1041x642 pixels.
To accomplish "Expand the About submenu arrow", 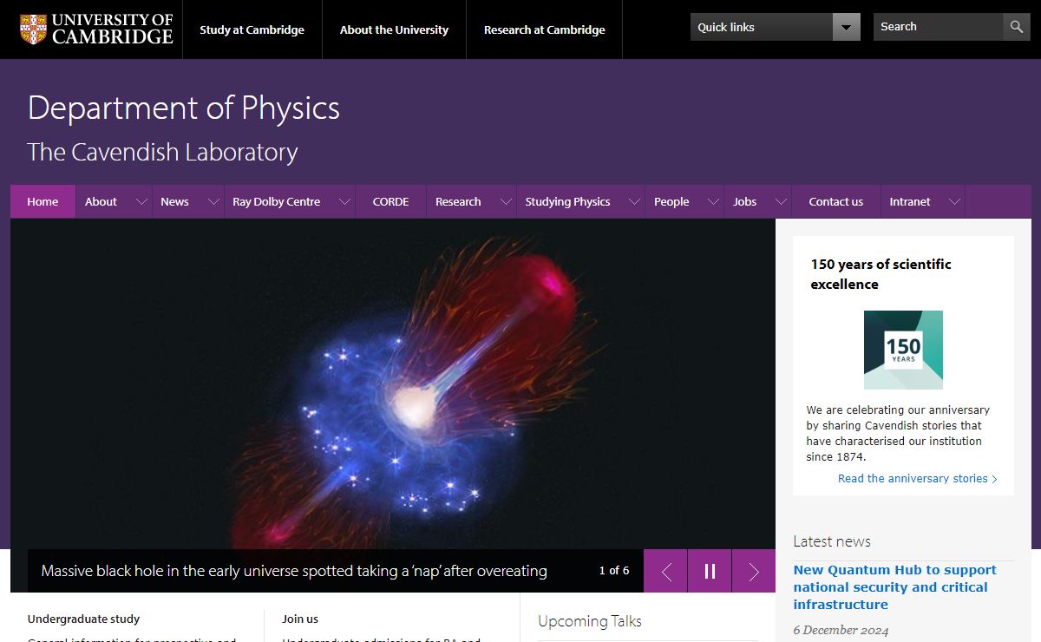I will coord(141,201).
